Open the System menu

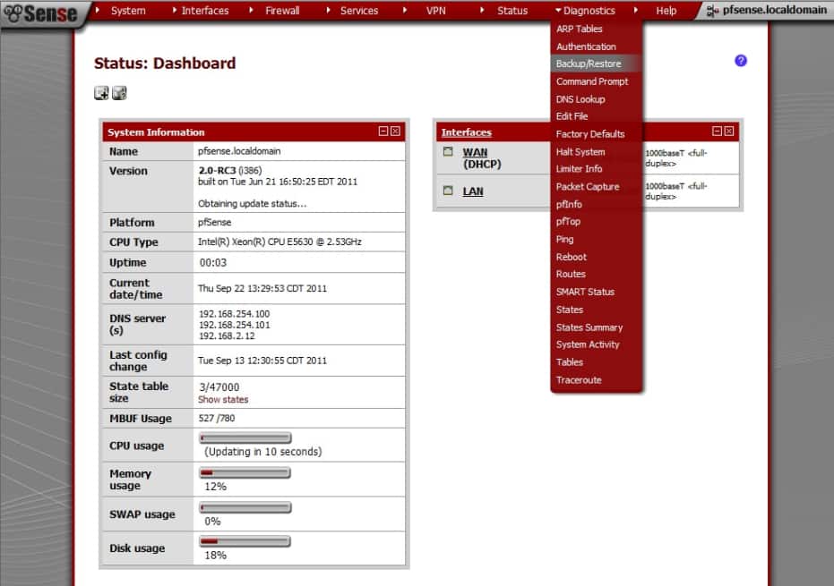point(128,11)
